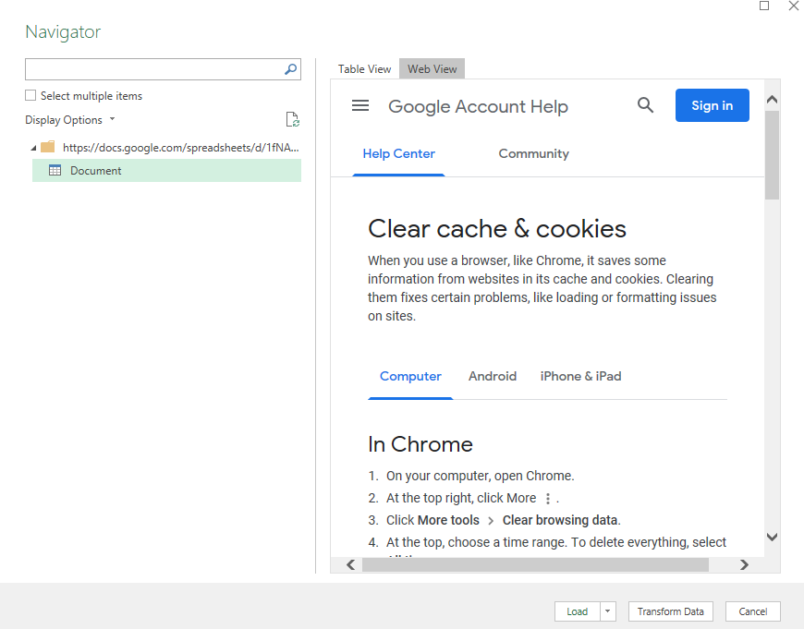Click the vertical scrollbar down arrow

tap(772, 537)
